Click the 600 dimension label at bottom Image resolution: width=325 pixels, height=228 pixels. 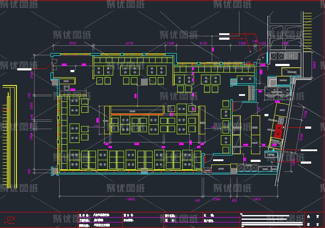[x=234, y=200]
